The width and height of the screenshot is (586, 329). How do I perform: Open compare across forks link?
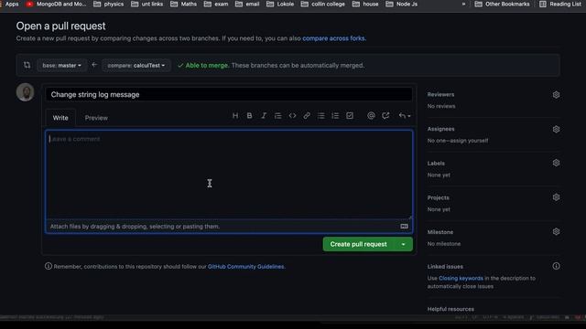(333, 38)
